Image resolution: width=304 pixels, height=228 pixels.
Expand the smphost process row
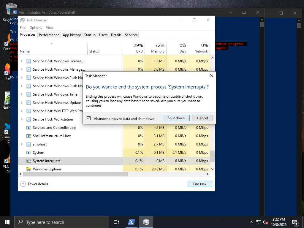(21, 144)
